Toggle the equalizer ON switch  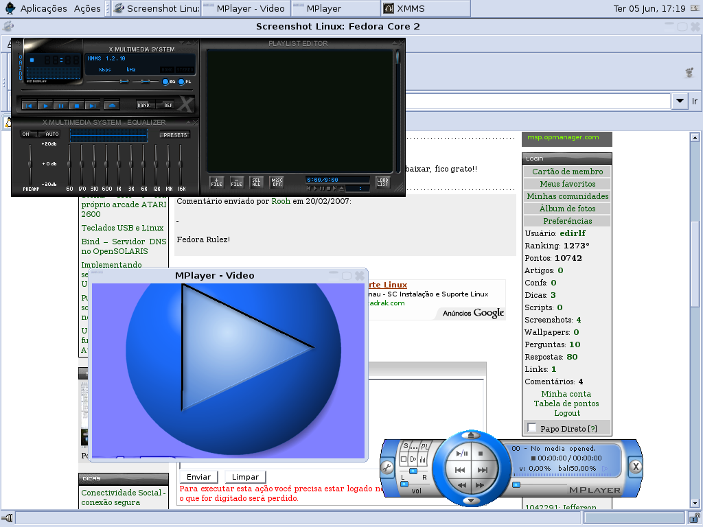(27, 134)
